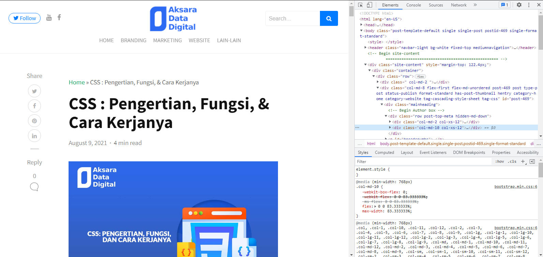
Task: Expand the selected col-md-10 col-xs-12 div
Action: [x=390, y=127]
